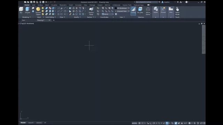Image resolution: width=223 pixels, height=125 pixels.
Task: Select the Box solid tool
Action: (x=21, y=10)
